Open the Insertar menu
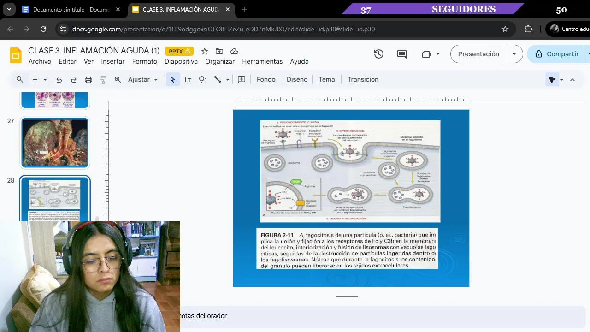This screenshot has width=590, height=332. pos(113,61)
